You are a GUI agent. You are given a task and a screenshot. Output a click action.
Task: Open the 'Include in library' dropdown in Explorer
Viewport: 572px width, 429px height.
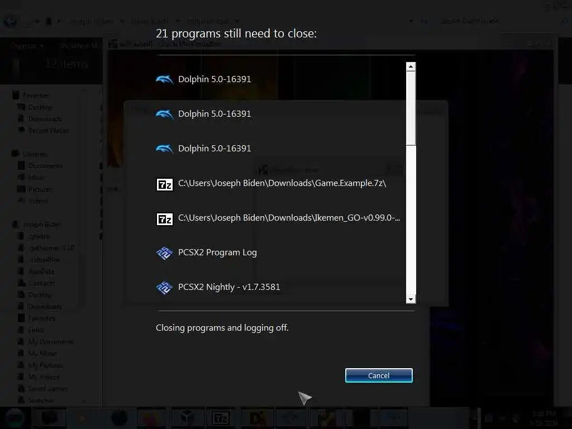click(80, 46)
